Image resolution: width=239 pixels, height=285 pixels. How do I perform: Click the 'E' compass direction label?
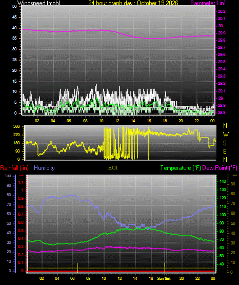[x=225, y=151]
